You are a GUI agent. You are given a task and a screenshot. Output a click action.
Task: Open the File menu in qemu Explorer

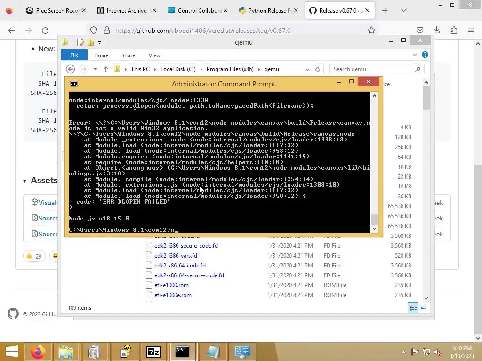(74, 55)
